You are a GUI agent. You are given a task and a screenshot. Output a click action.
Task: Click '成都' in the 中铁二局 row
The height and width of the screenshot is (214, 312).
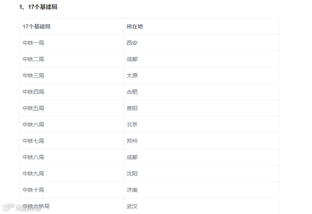click(201, 59)
